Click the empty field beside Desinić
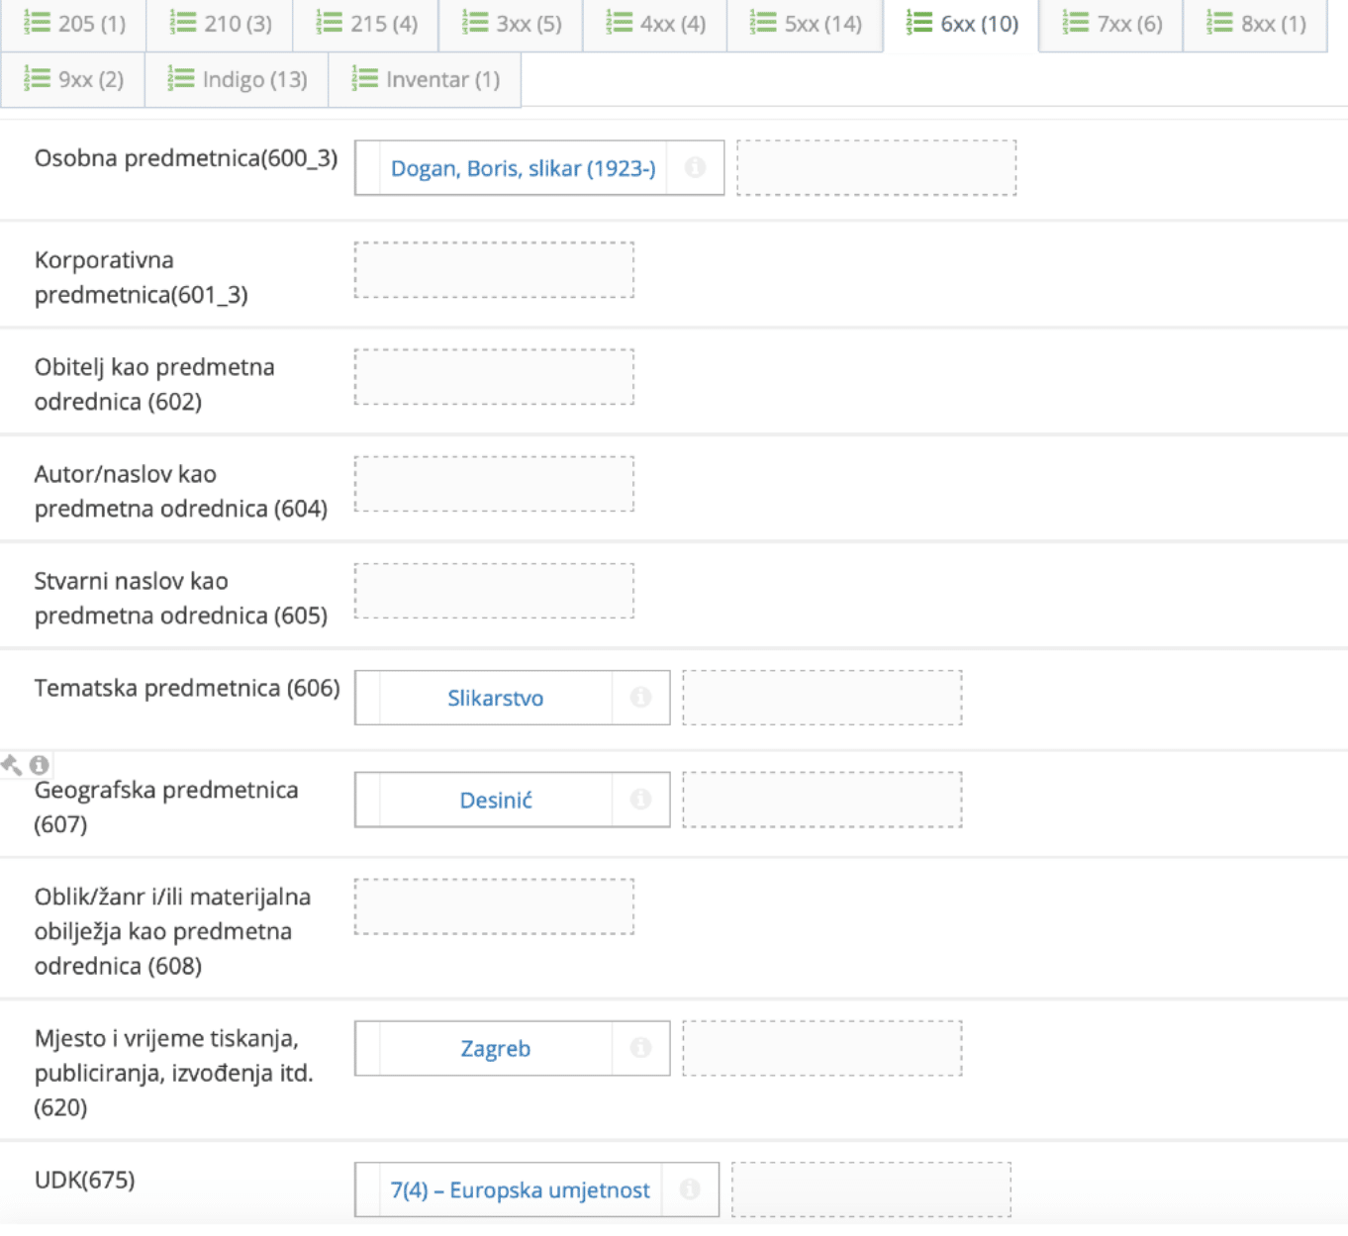Image resolution: width=1348 pixels, height=1236 pixels. pos(821,800)
